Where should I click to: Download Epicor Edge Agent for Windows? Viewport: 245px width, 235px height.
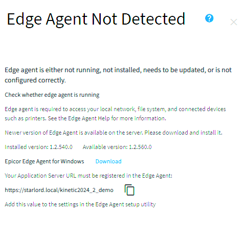[108, 161]
